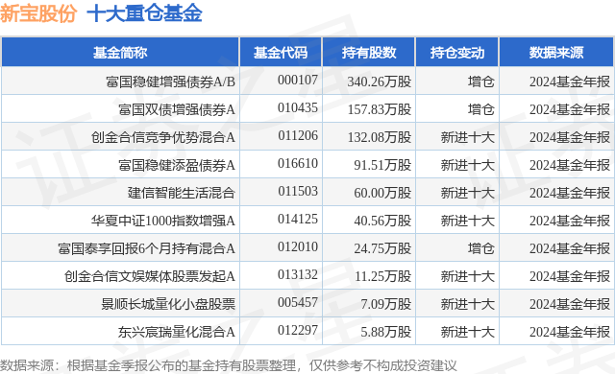The width and height of the screenshot is (615, 374).
Task: Click fund code 016610
Action: click(x=298, y=163)
